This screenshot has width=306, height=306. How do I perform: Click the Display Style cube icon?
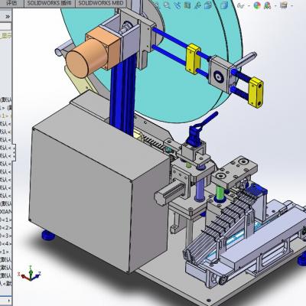click(223, 5)
